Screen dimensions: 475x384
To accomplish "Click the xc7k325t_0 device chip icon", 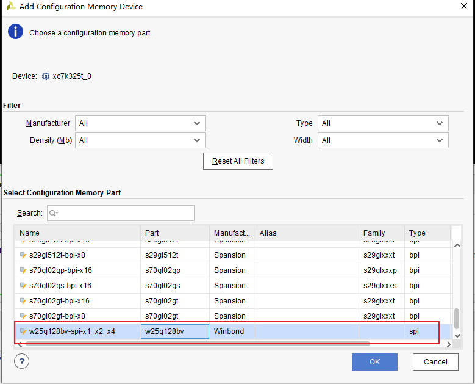I will (46, 76).
